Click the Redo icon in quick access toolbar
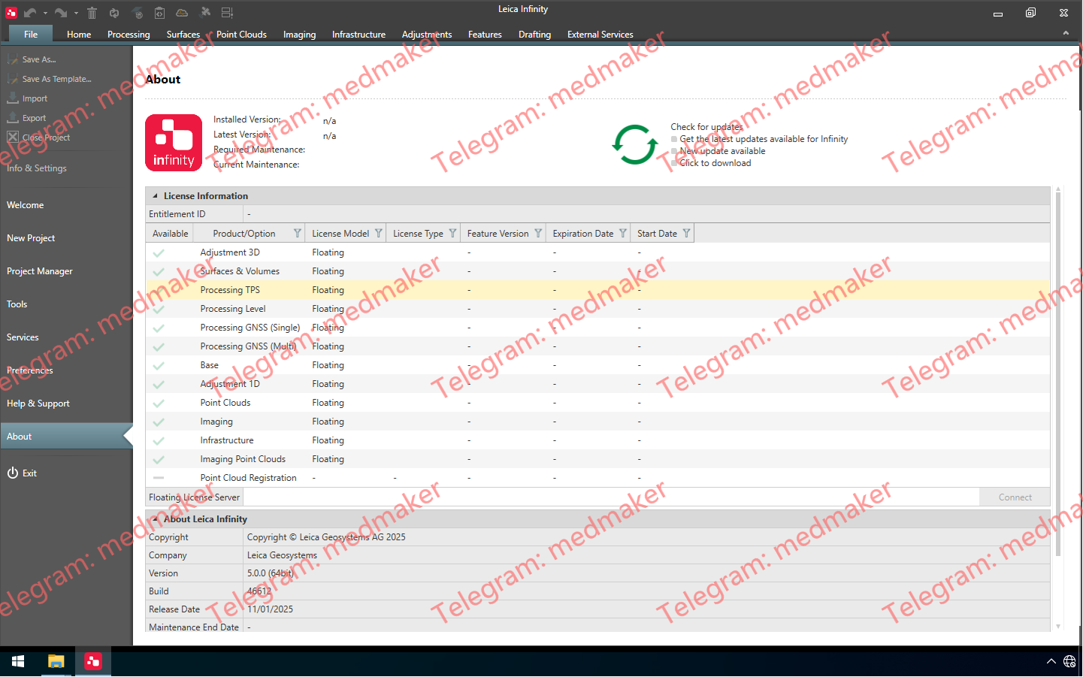The height and width of the screenshot is (677, 1083). click(61, 12)
